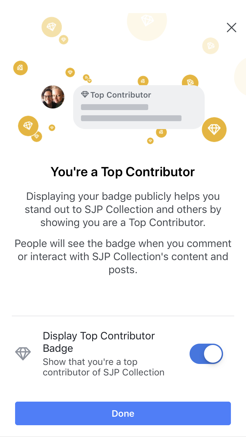Tap the circular profile photo
Screen dimensions: 246x437
click(53, 97)
